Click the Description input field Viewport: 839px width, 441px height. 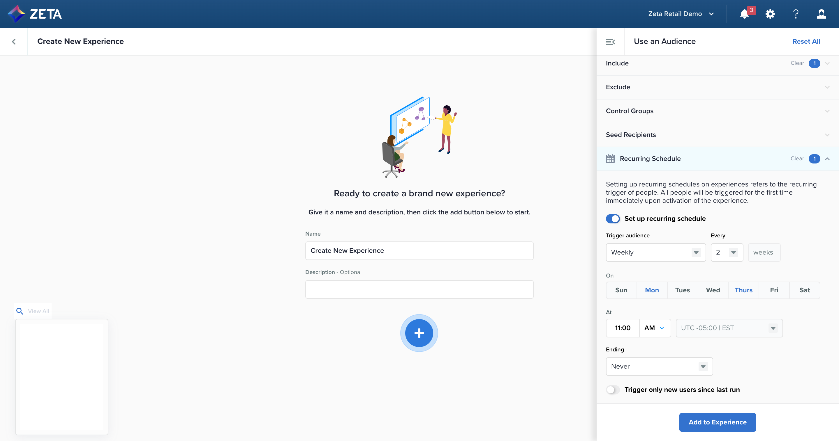pos(419,289)
